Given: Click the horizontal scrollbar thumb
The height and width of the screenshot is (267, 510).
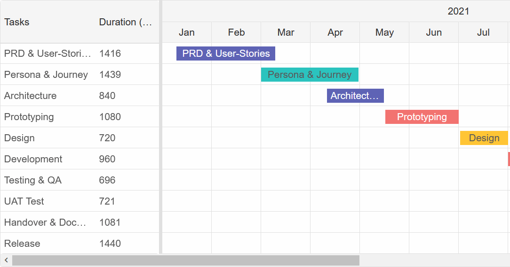Looking at the screenshot, I should click(185, 260).
